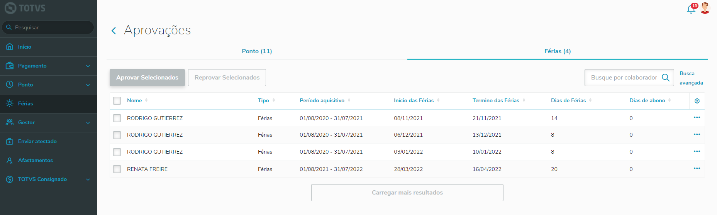Open actions menu for first Rodrigo Gutierrez row

coord(697,118)
